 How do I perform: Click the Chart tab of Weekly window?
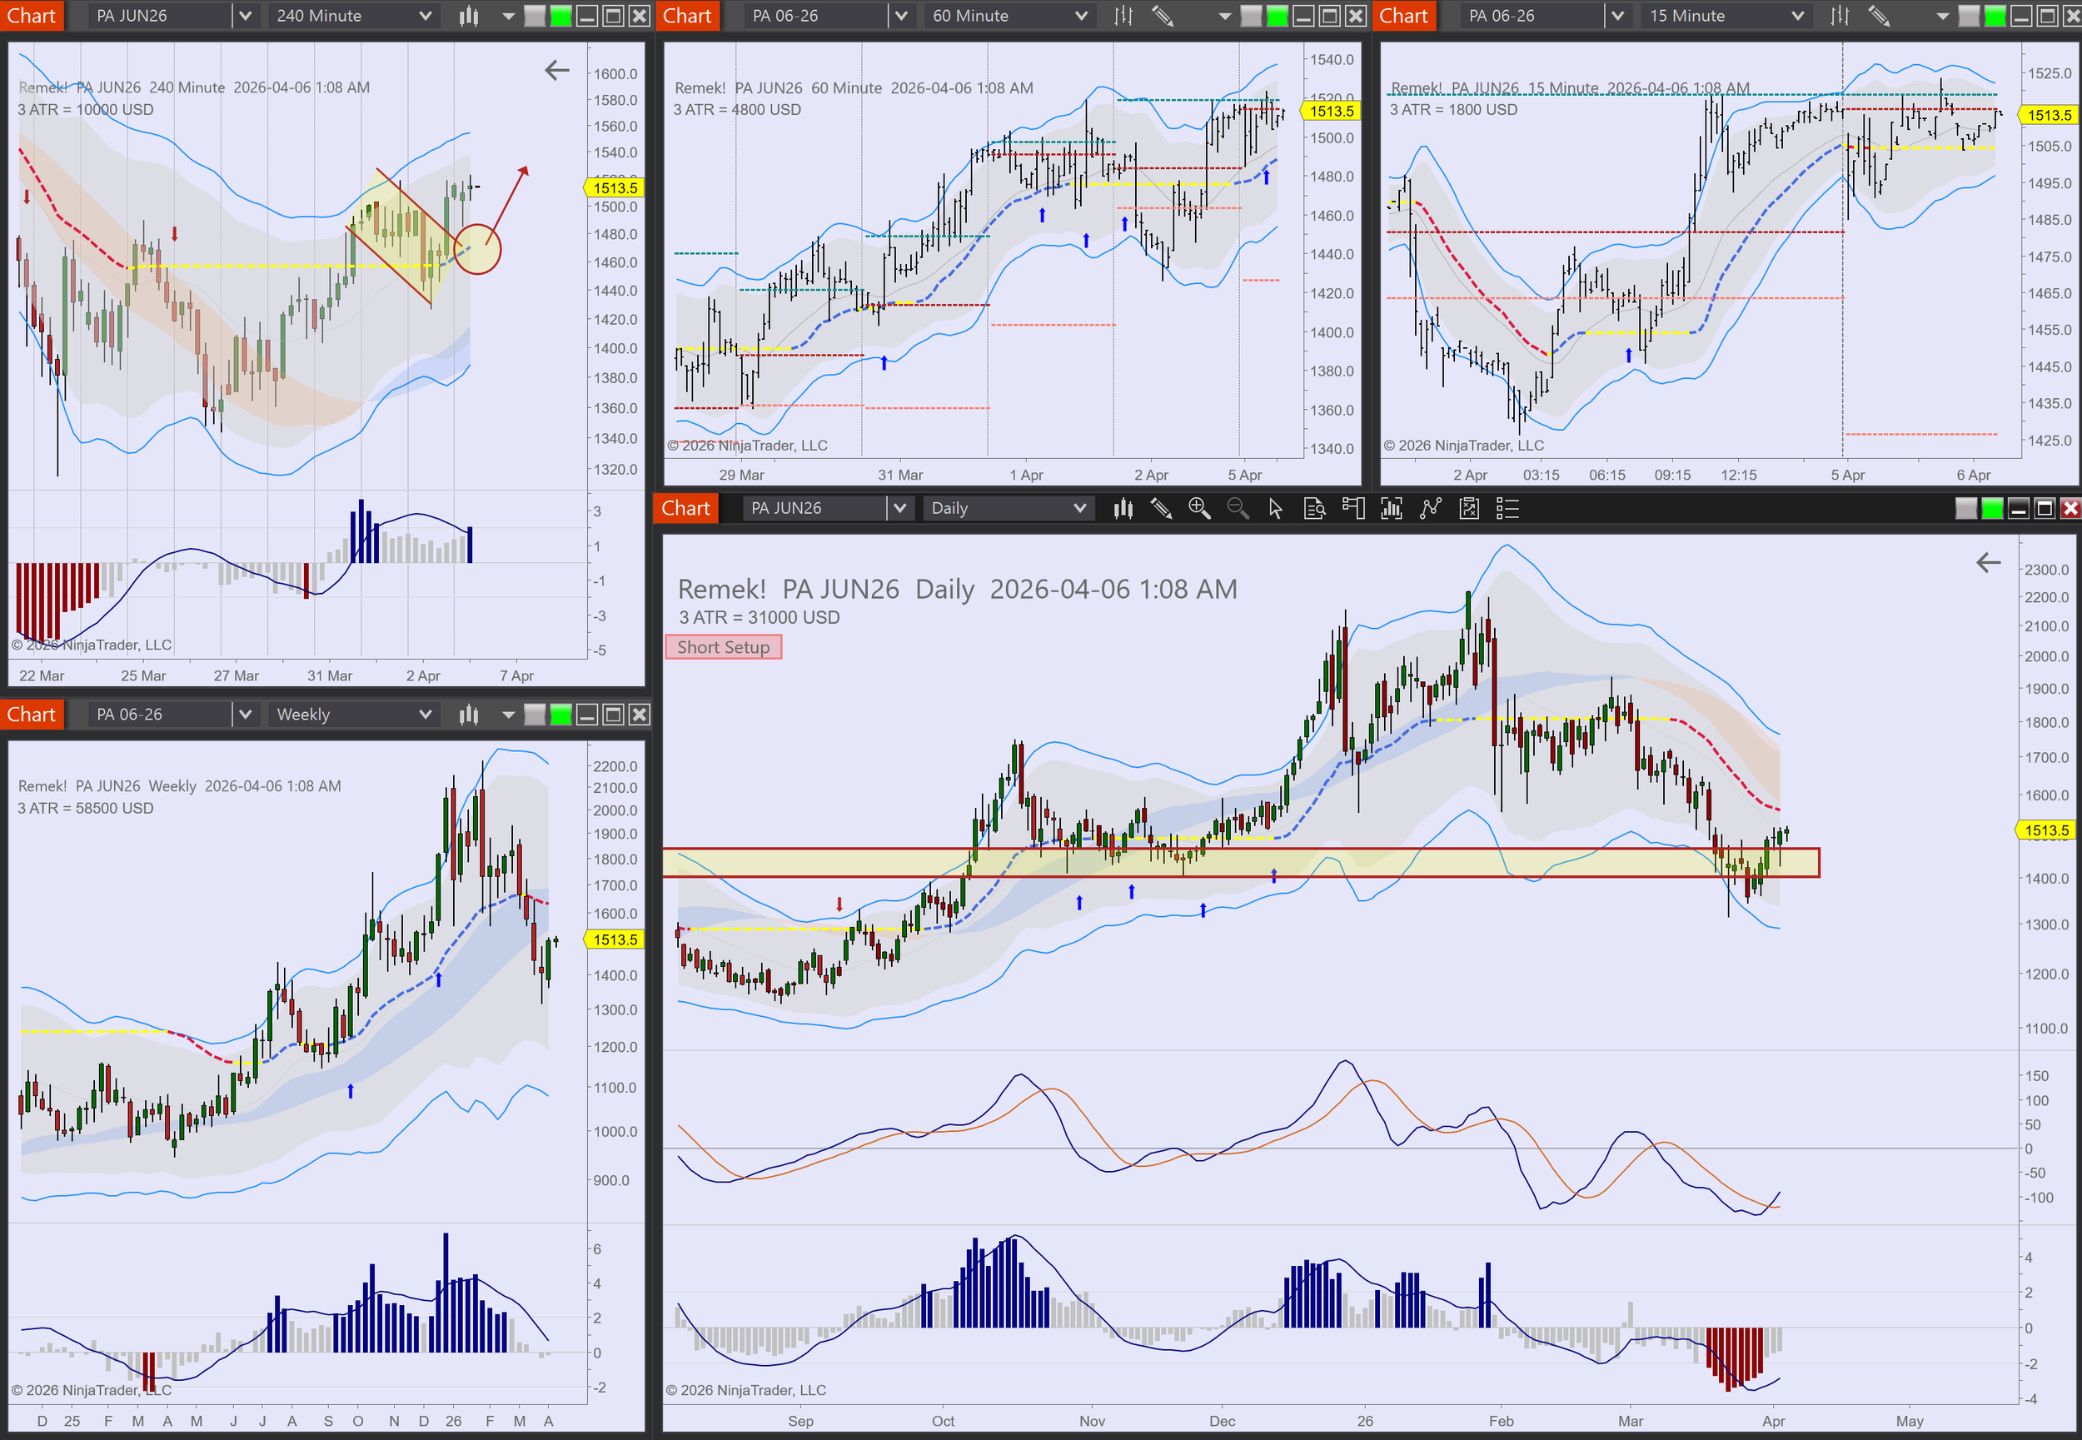click(32, 715)
